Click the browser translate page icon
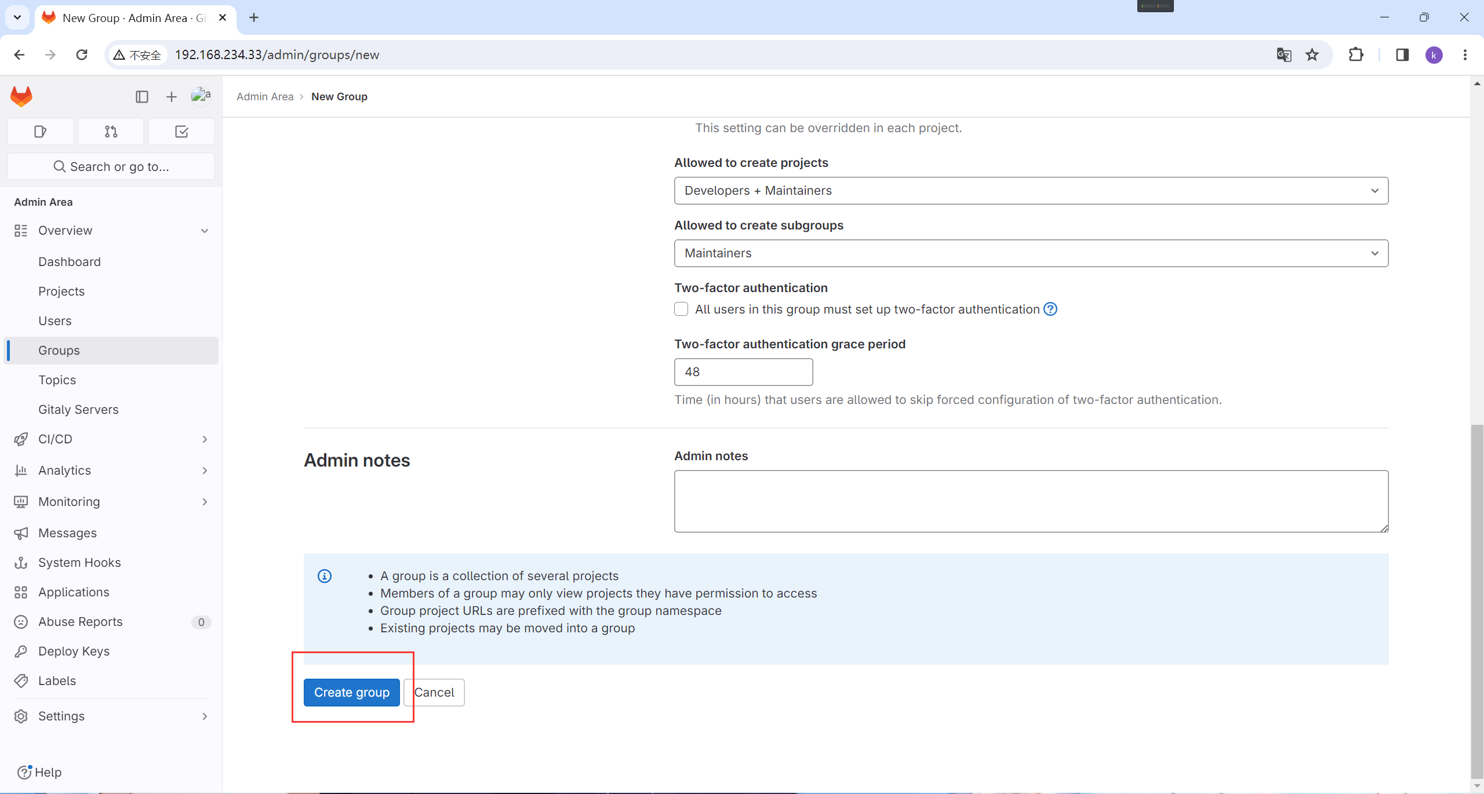 pyautogui.click(x=1283, y=54)
